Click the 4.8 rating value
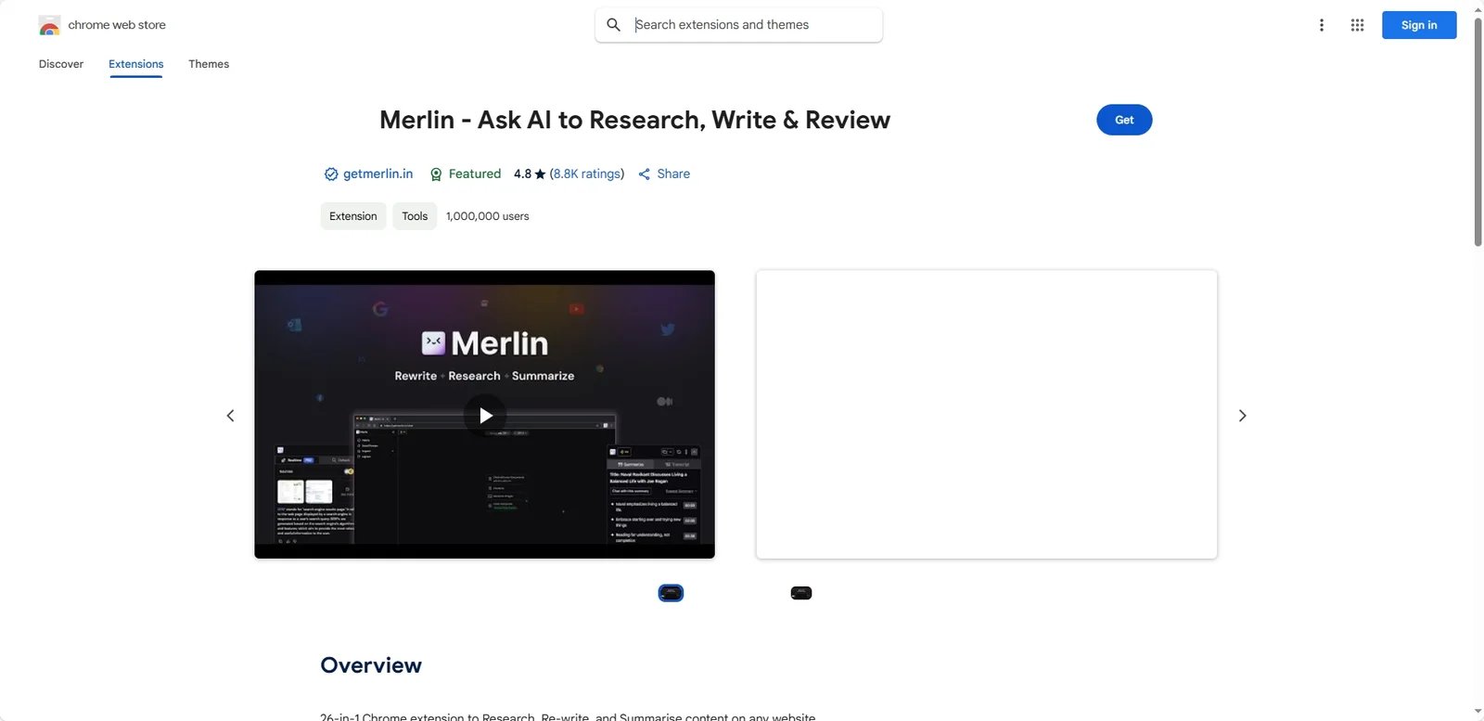1484x721 pixels. point(522,174)
